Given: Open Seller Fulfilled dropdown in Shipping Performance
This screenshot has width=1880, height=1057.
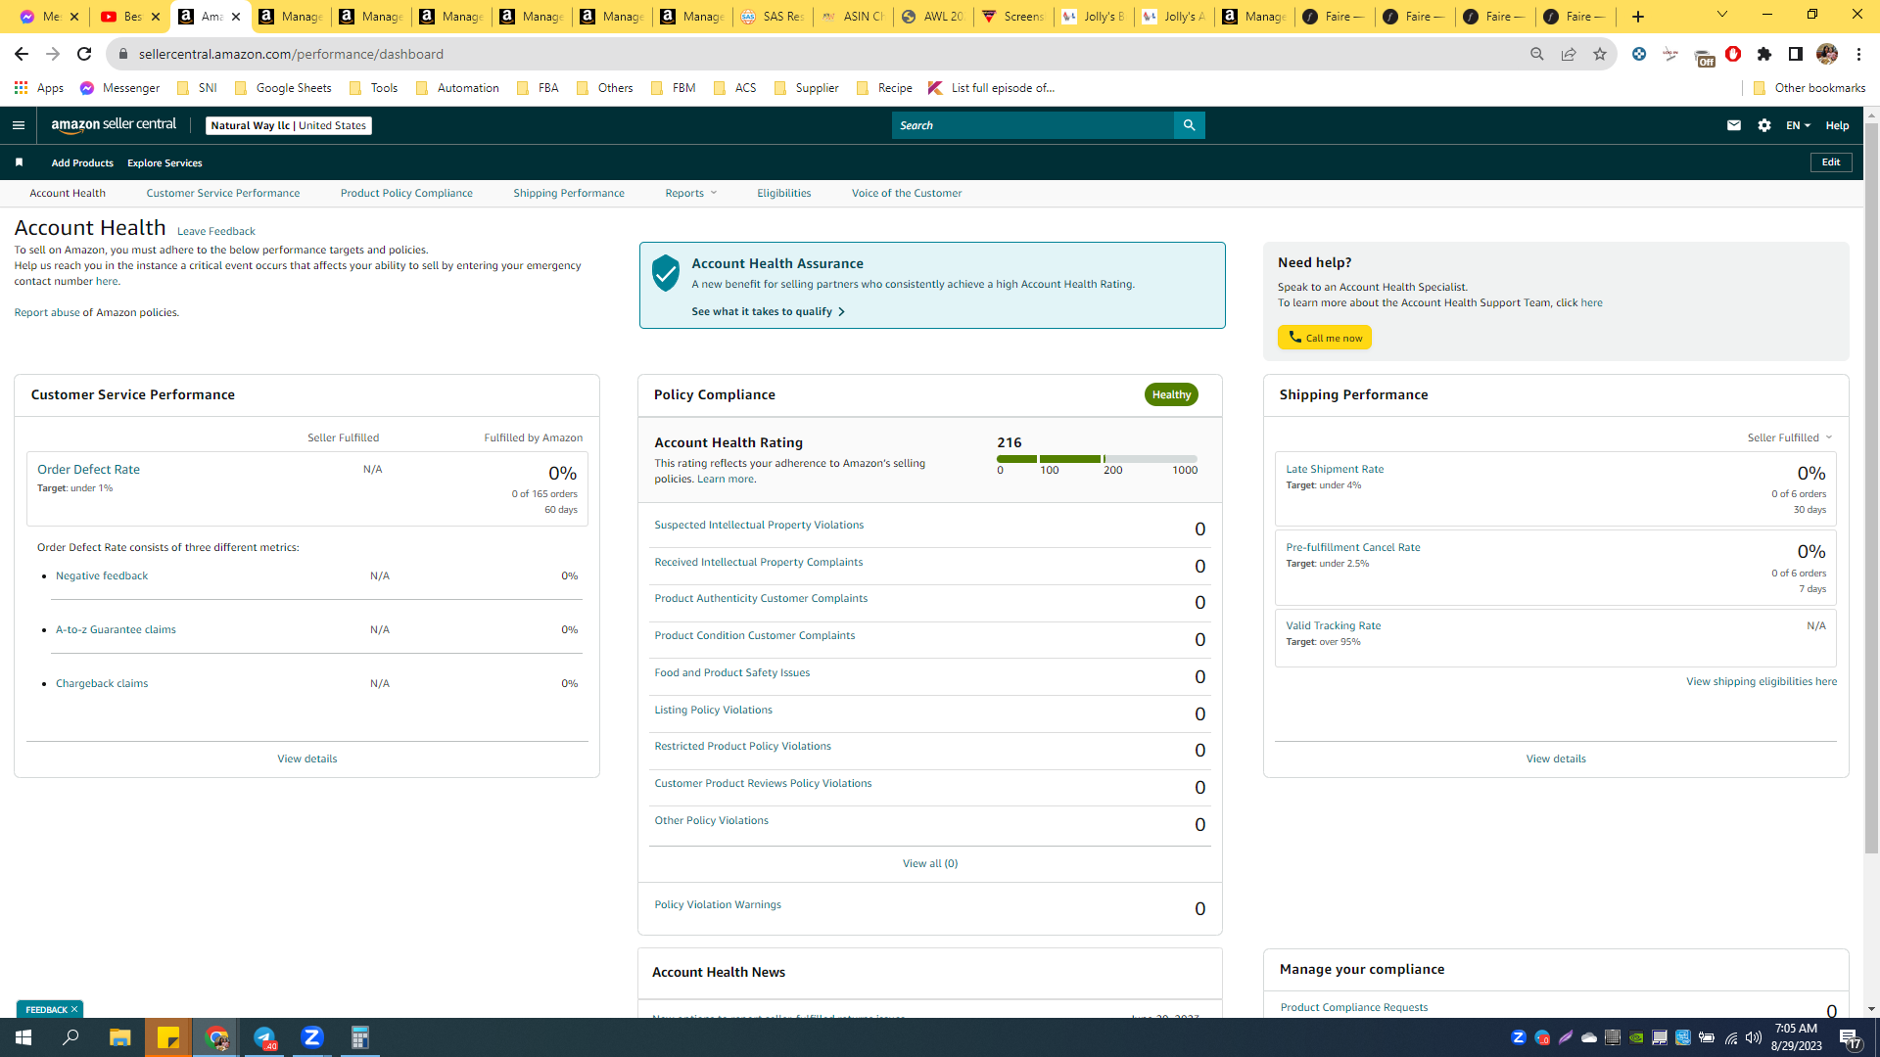Looking at the screenshot, I should 1790,437.
